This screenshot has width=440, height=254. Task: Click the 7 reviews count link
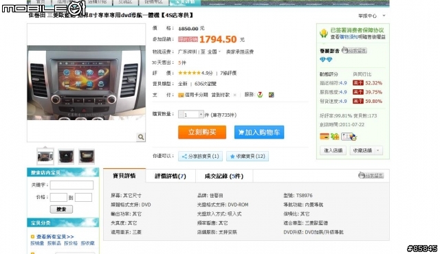coord(228,73)
